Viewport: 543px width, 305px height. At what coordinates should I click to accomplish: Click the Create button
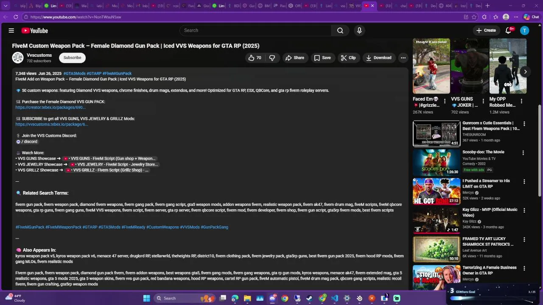486,30
